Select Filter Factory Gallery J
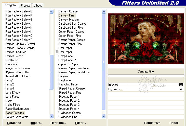Viewport: 186px width, 126px height. click(x=18, y=24)
